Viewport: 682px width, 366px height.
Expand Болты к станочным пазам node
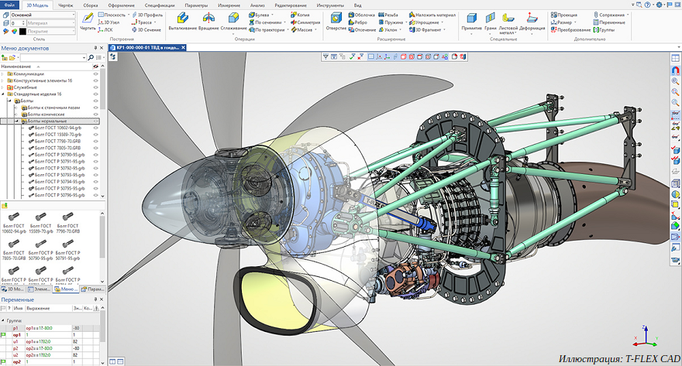tap(16, 108)
